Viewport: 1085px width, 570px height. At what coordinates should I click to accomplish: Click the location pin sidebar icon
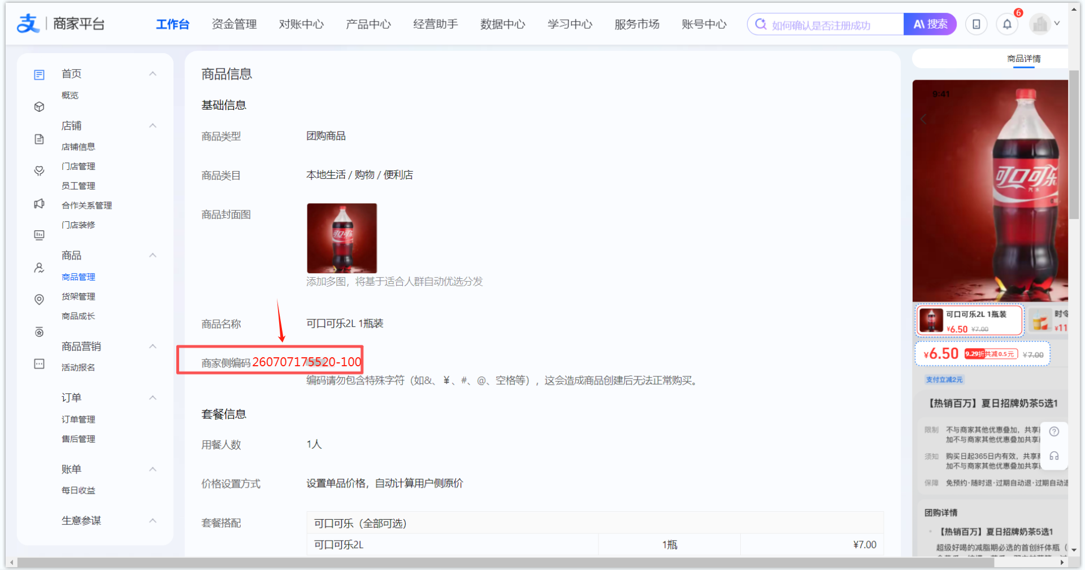(x=39, y=300)
